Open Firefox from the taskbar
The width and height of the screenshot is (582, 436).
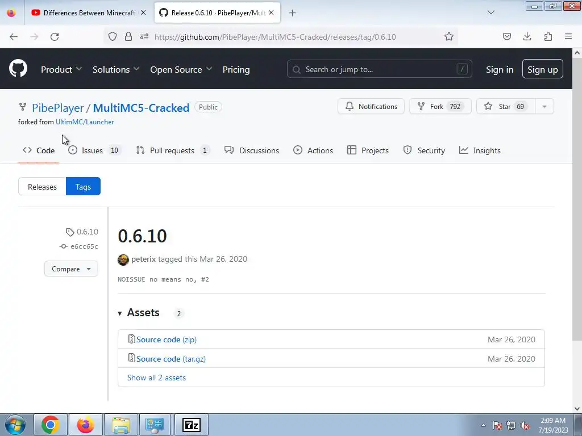tap(85, 425)
